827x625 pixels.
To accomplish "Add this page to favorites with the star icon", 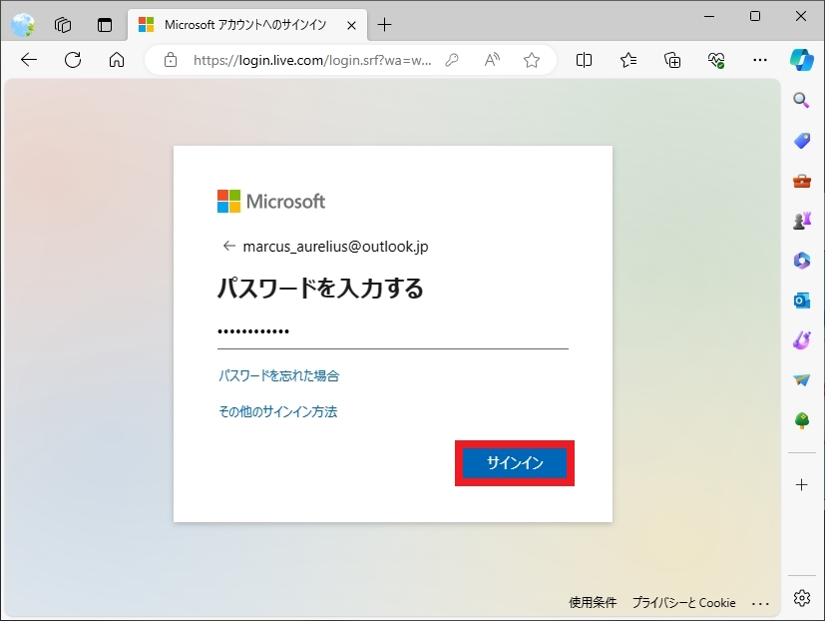I will point(532,60).
